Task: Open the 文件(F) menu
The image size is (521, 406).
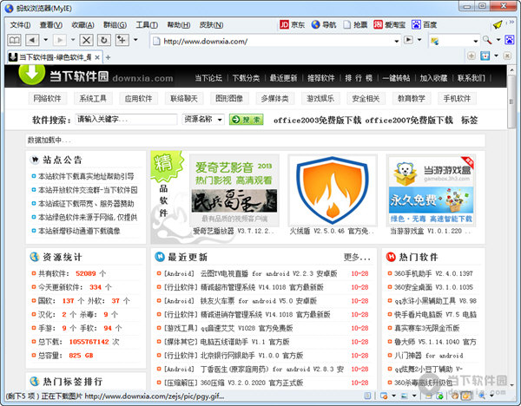Action: click(x=20, y=25)
